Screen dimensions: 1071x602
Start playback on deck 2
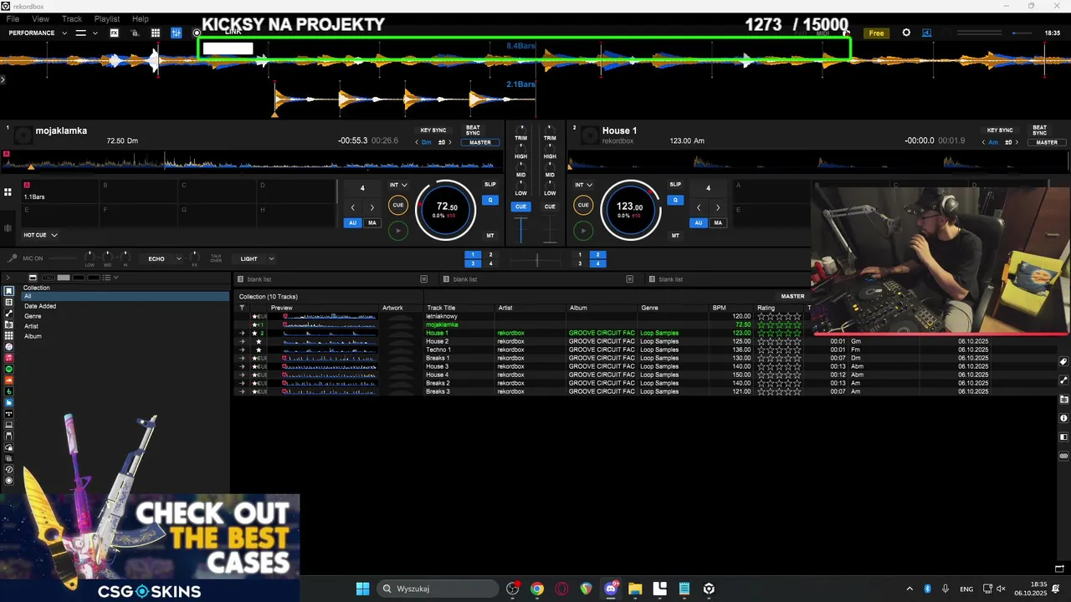583,231
